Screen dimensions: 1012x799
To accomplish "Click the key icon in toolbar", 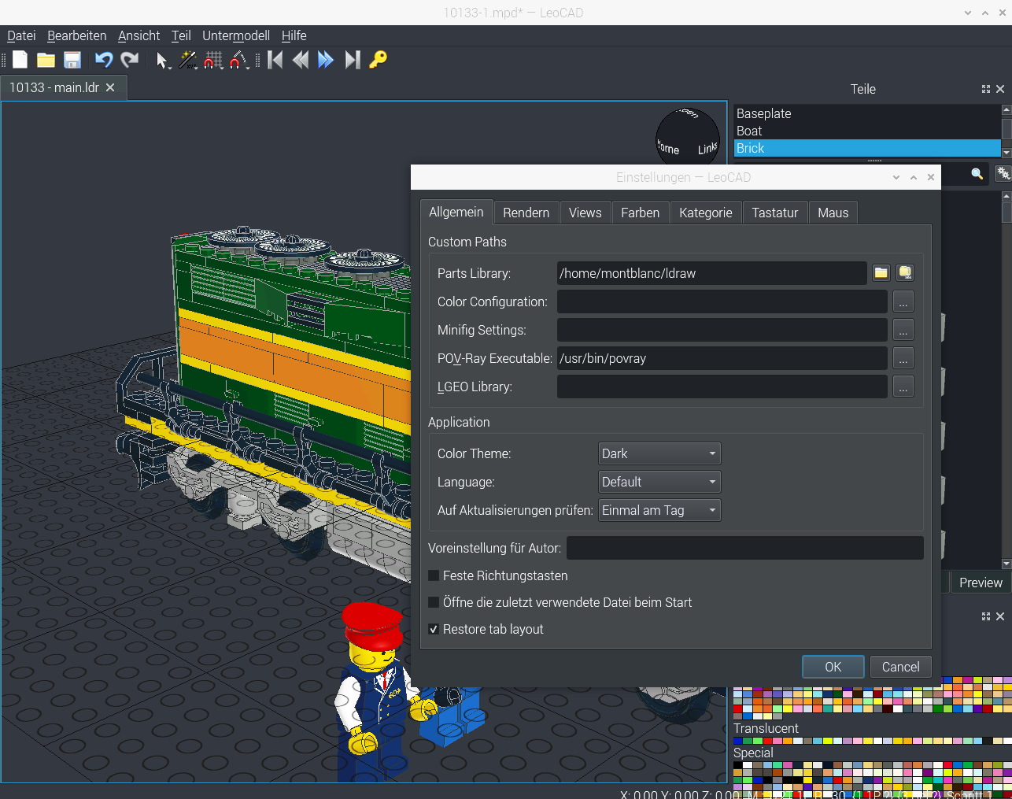I will (x=378, y=60).
